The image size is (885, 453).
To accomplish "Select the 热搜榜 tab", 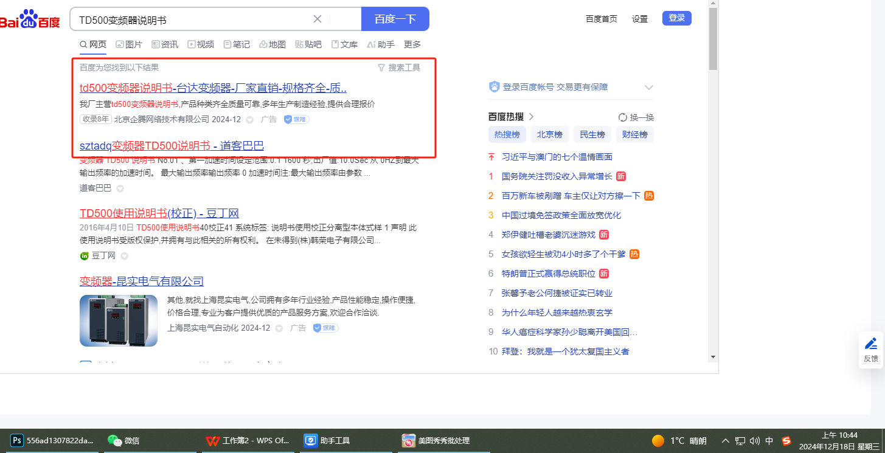I will (507, 134).
